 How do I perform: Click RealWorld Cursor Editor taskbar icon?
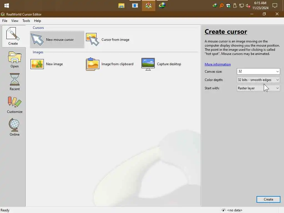coord(149,6)
